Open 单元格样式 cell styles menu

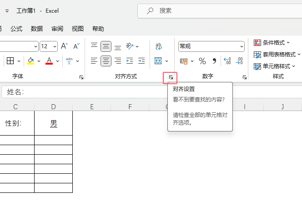pos(274,66)
